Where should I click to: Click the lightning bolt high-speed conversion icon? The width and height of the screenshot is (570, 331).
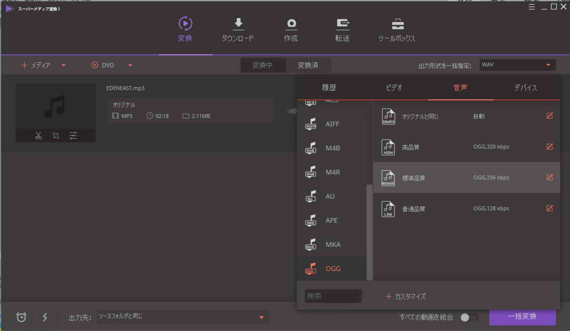[45, 317]
